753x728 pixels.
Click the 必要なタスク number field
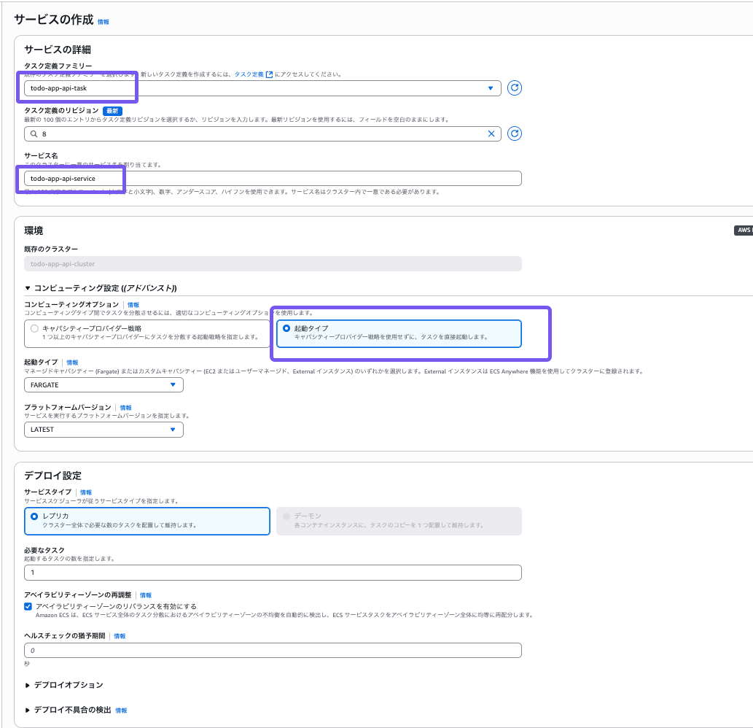point(273,573)
